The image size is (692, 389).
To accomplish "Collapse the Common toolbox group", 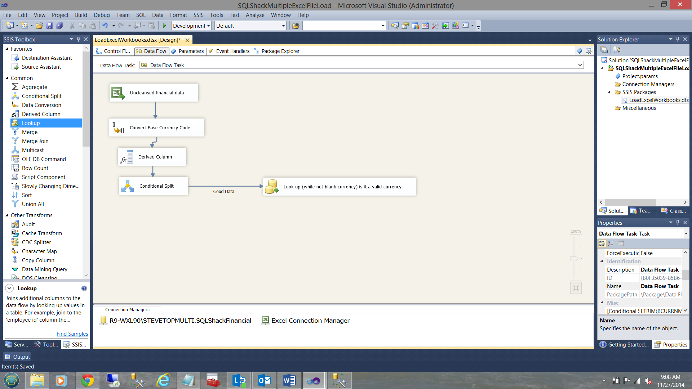I will [7, 78].
